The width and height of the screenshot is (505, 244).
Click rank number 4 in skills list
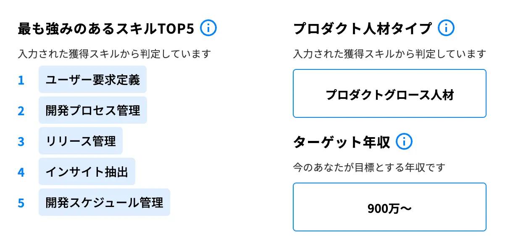coord(21,172)
